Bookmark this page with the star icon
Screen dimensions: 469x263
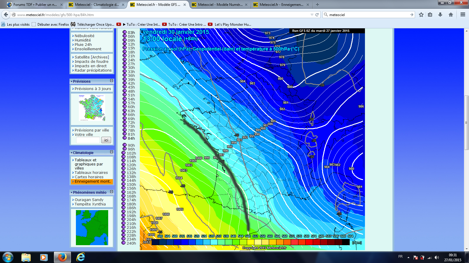pyautogui.click(x=421, y=15)
